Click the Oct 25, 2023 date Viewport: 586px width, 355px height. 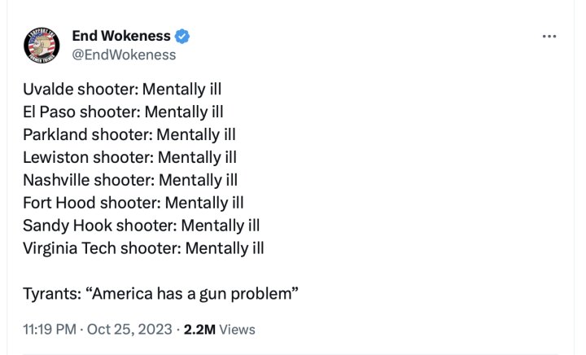pos(130,330)
